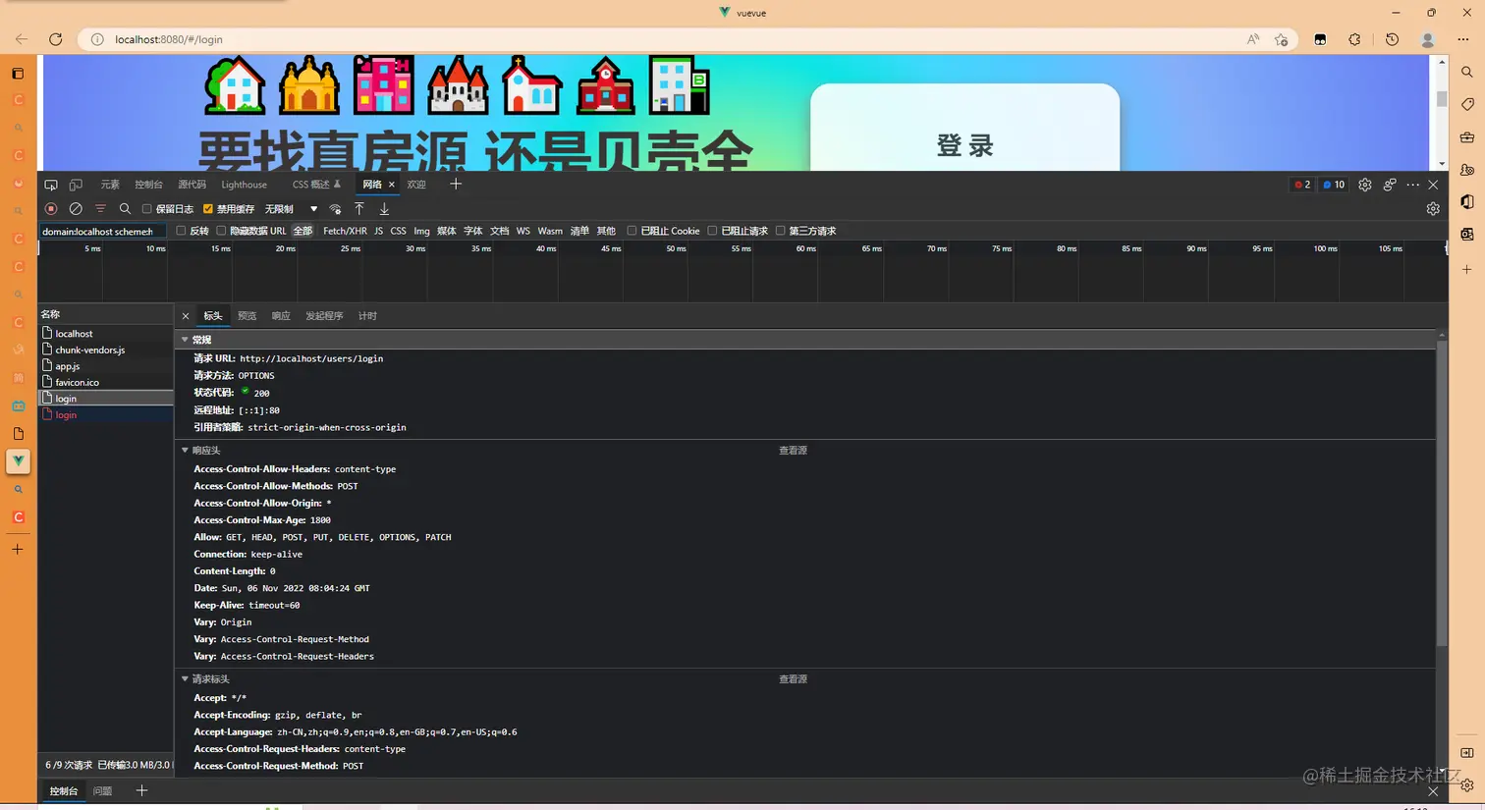View source of 请求标头 section

pyautogui.click(x=793, y=679)
